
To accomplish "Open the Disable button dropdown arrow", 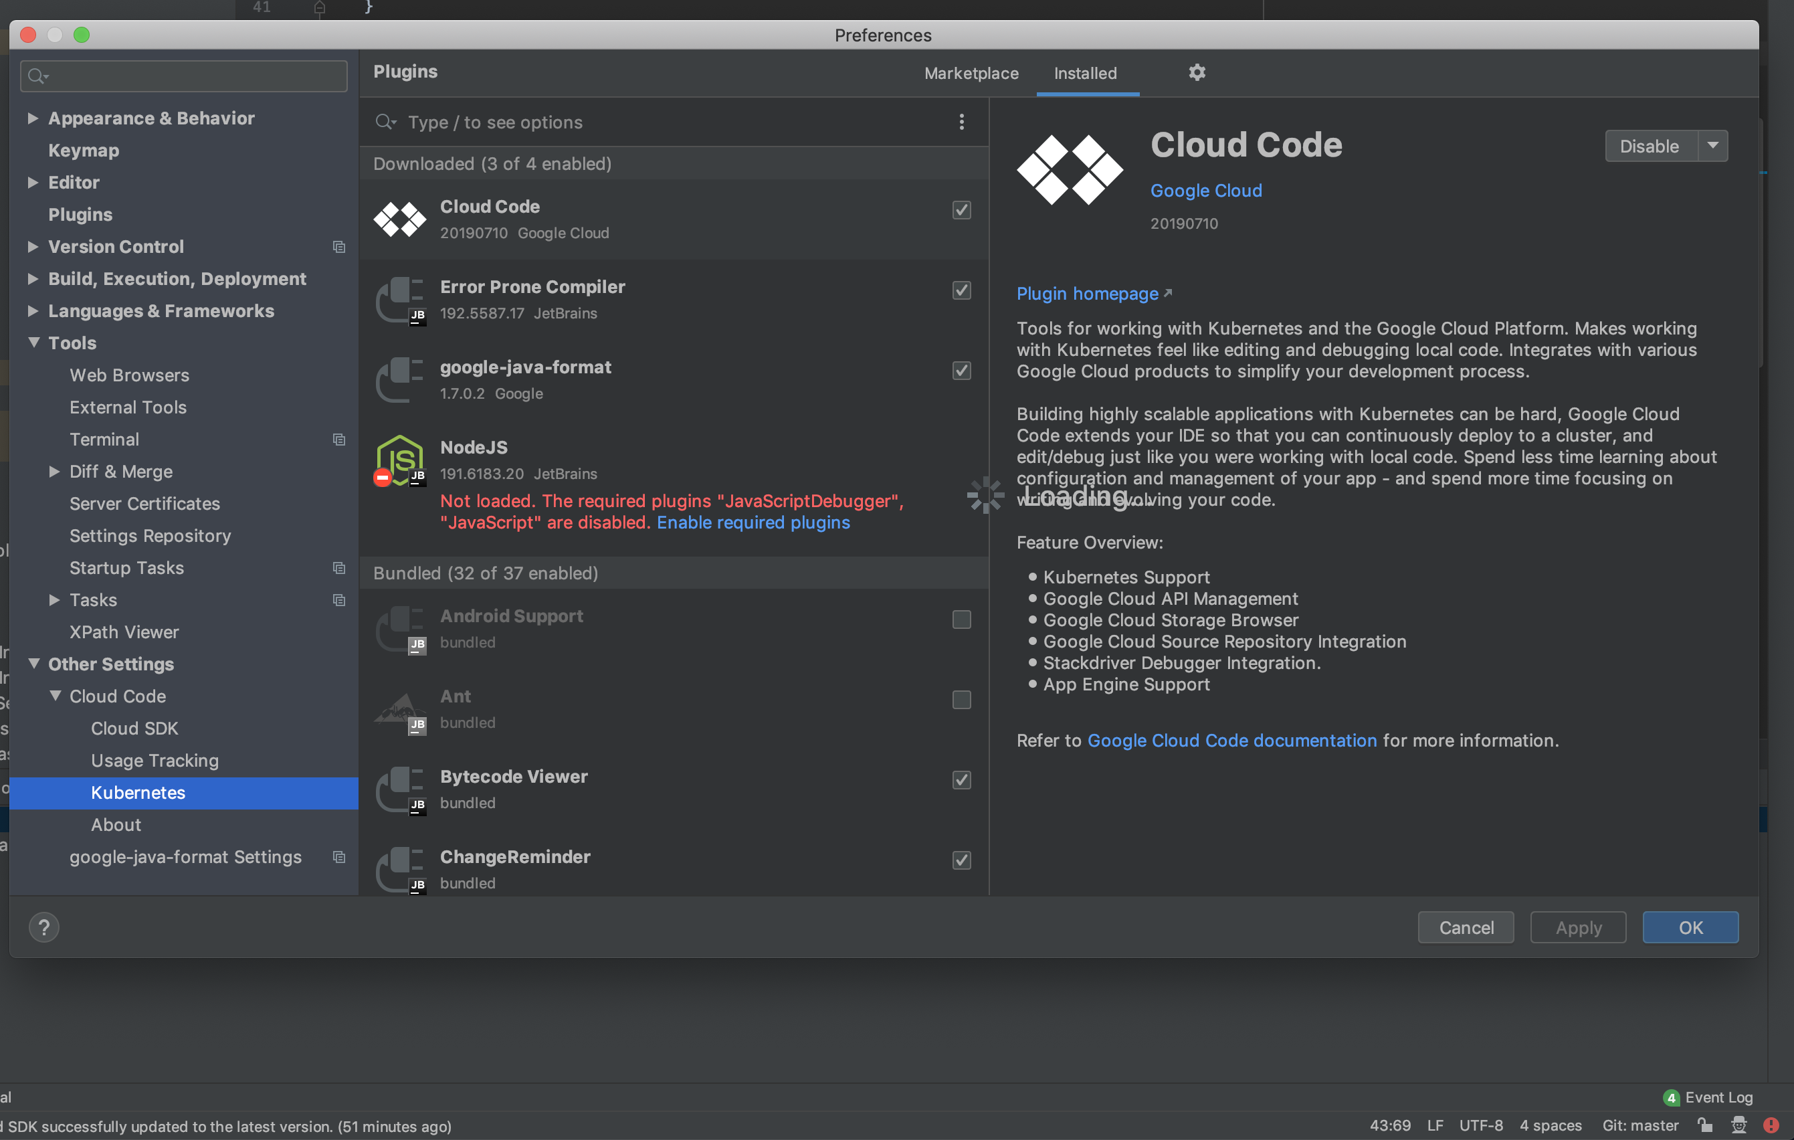I will 1714,146.
